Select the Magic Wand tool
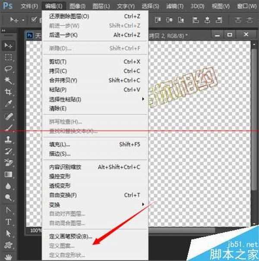Viewport: 259px width, 261px height. (x=8, y=80)
